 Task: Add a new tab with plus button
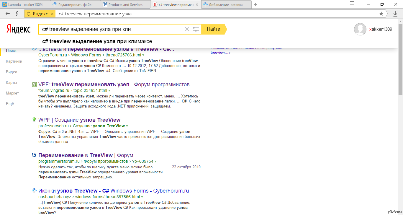(255, 4)
